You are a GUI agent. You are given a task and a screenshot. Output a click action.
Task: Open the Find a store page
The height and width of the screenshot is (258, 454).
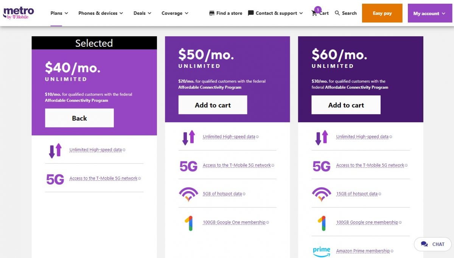point(225,13)
